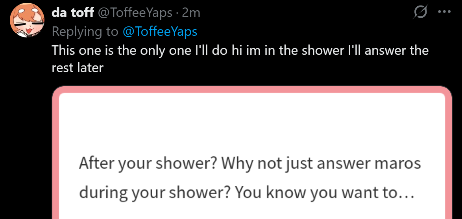The image size is (462, 219).
Task: Click the Grok slashed-circle icon
Action: coord(420,13)
